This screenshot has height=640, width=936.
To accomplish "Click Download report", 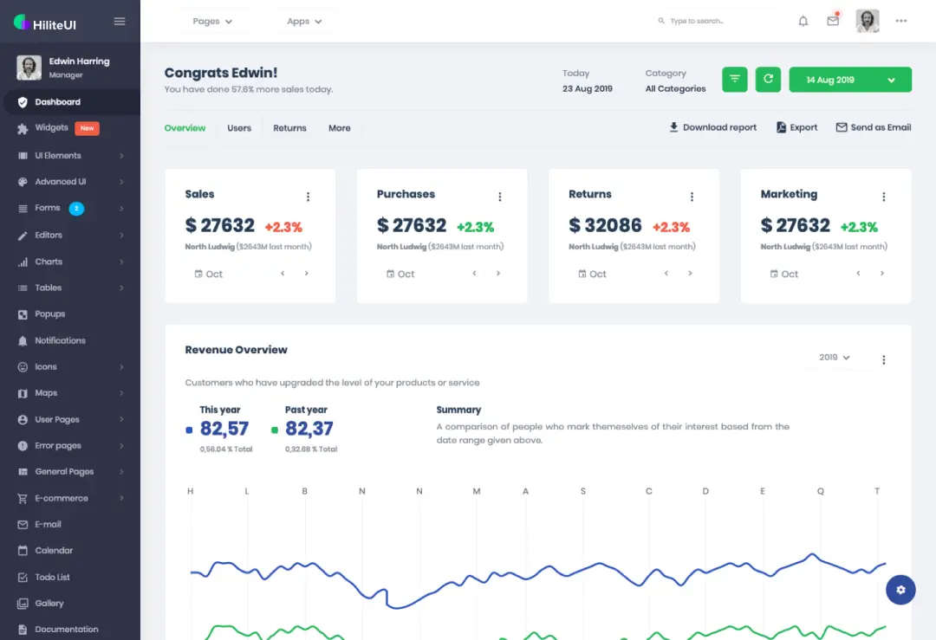I will point(712,127).
